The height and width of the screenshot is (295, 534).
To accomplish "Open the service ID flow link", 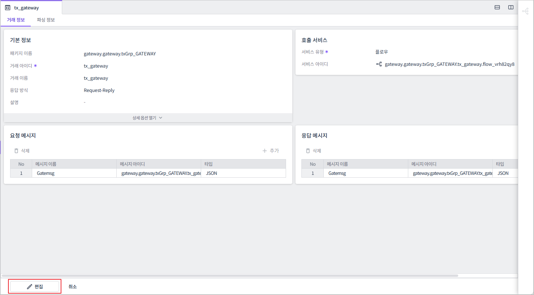I will coord(449,64).
